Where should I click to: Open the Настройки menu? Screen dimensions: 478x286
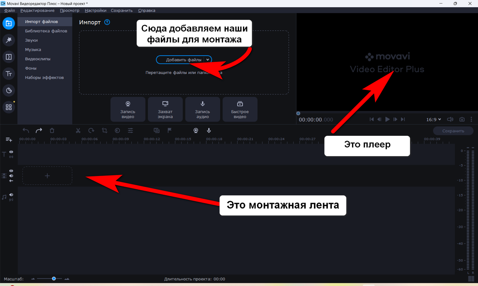[x=95, y=10]
